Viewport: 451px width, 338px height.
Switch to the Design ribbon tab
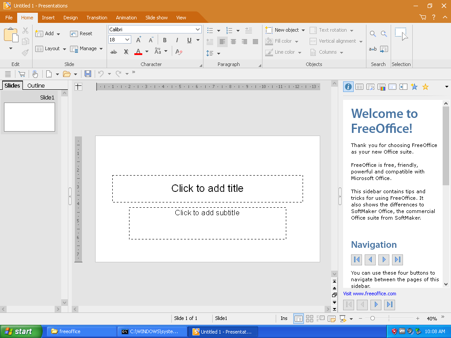pos(70,18)
